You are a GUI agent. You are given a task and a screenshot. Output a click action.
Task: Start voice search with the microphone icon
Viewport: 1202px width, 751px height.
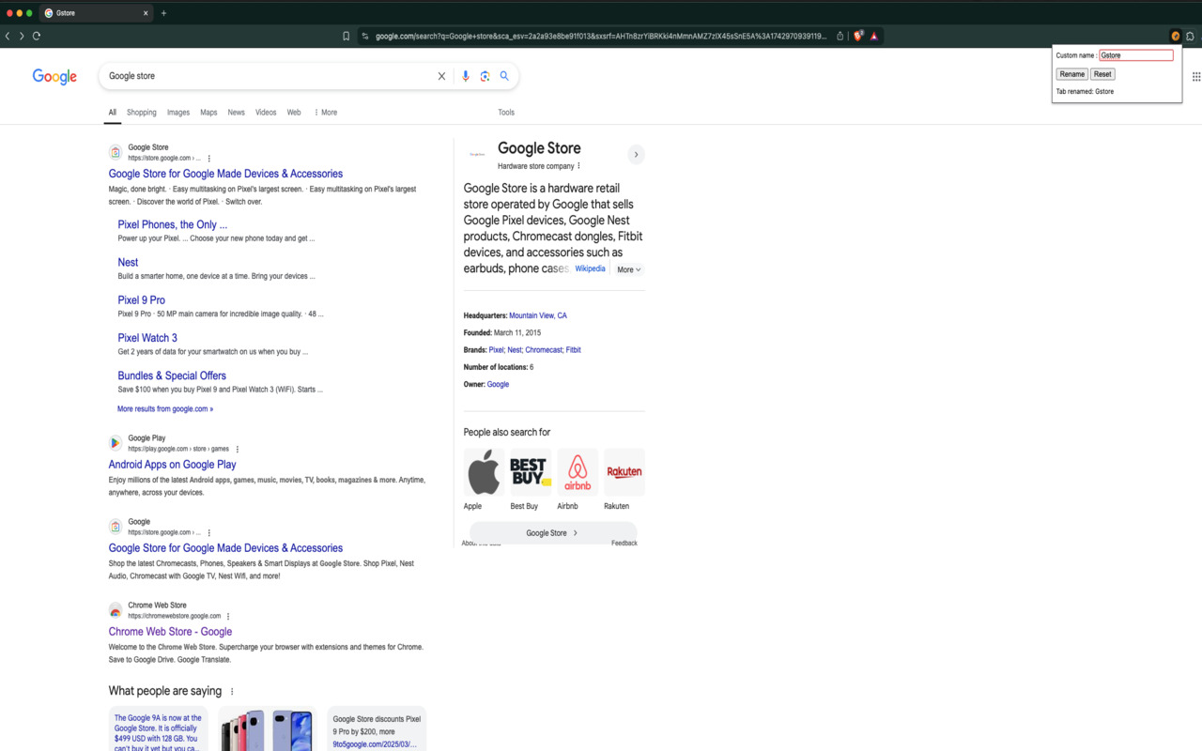pyautogui.click(x=465, y=76)
